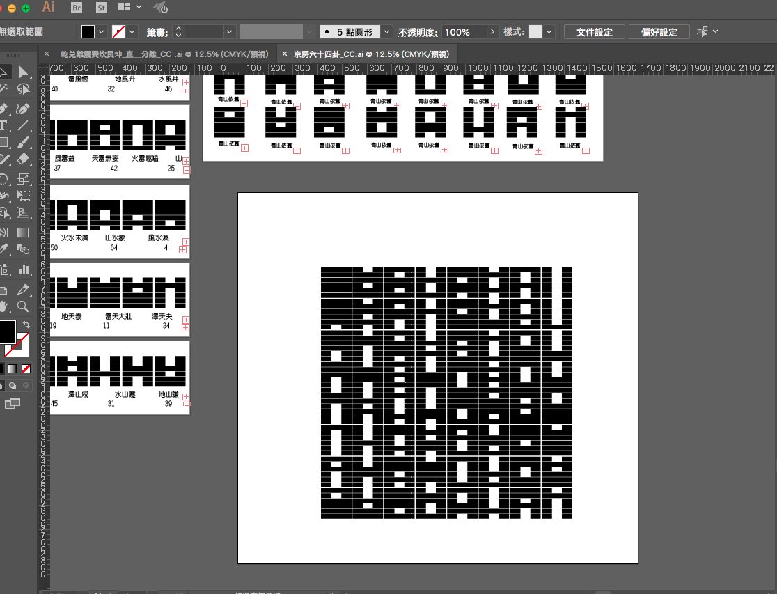Pick the Perspective Grid tool
This screenshot has height=594, width=777.
click(23, 212)
